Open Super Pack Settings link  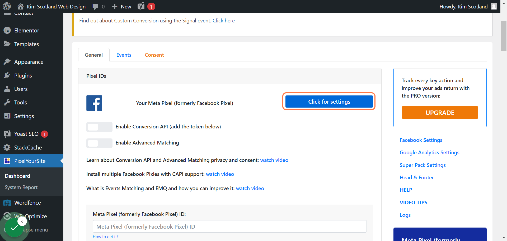422,165
